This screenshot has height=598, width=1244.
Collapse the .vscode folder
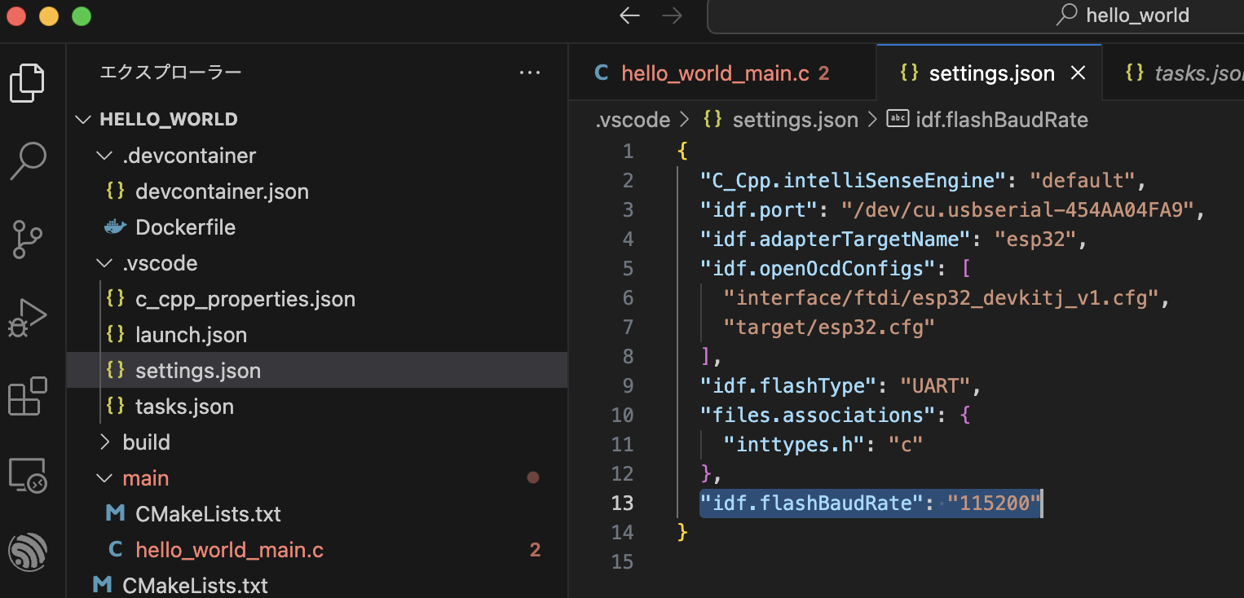click(104, 262)
